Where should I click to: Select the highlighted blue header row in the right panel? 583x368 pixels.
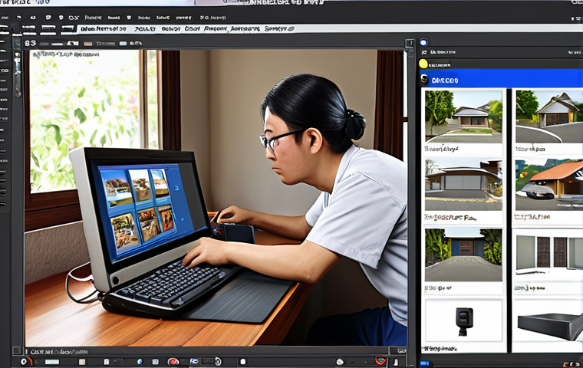(x=501, y=78)
